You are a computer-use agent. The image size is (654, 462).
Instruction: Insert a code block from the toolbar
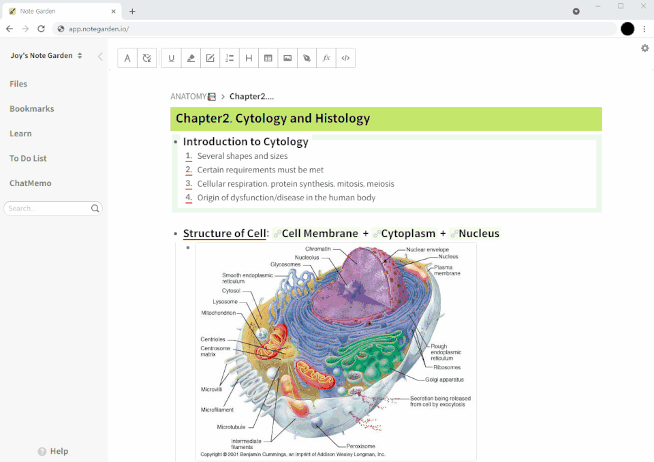(x=345, y=59)
